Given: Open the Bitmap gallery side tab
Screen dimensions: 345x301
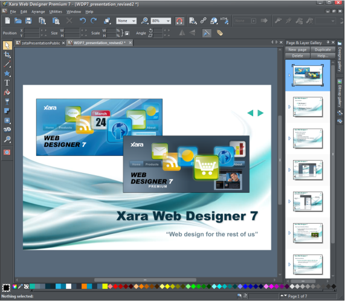Looking at the screenshot, I should [340, 93].
